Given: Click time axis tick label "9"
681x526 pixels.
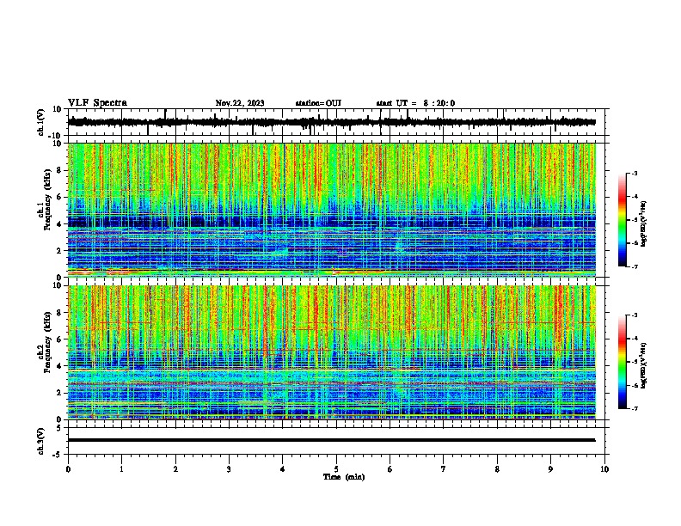Looking at the screenshot, I should tap(550, 469).
